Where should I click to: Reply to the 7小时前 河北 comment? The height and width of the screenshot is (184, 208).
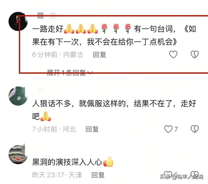click(92, 129)
